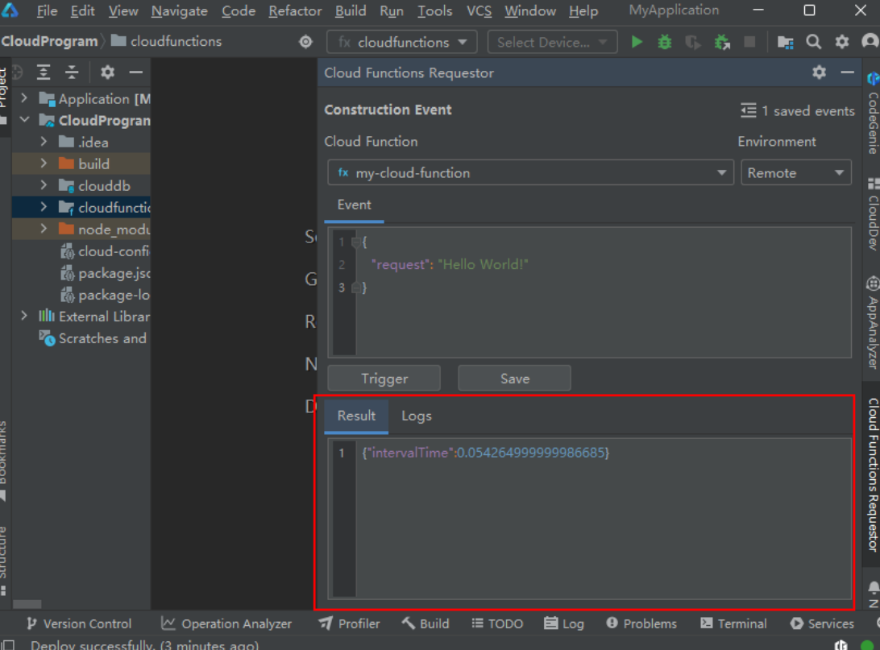Image resolution: width=880 pixels, height=650 pixels.
Task: Open the File menu
Action: (47, 10)
